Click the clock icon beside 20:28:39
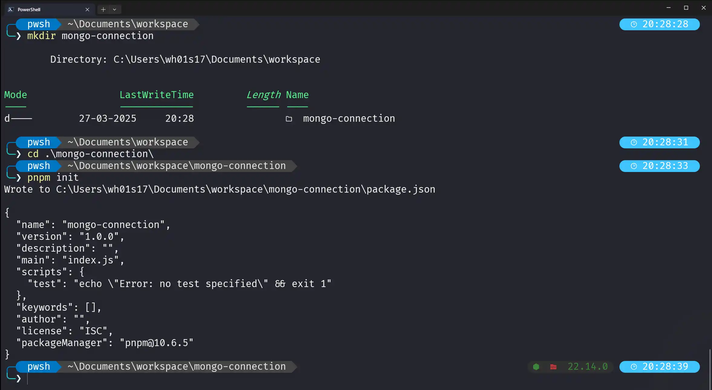Screen dimensions: 712x390 point(634,367)
